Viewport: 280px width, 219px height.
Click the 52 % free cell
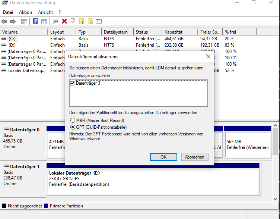[x=230, y=71]
